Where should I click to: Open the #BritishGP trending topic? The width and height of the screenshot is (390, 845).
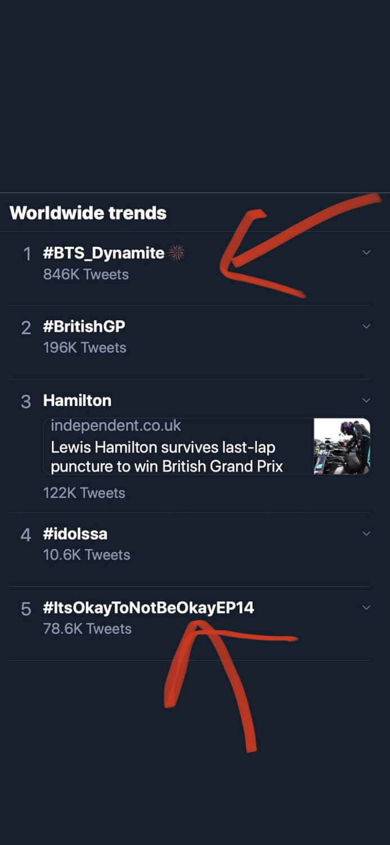84,326
